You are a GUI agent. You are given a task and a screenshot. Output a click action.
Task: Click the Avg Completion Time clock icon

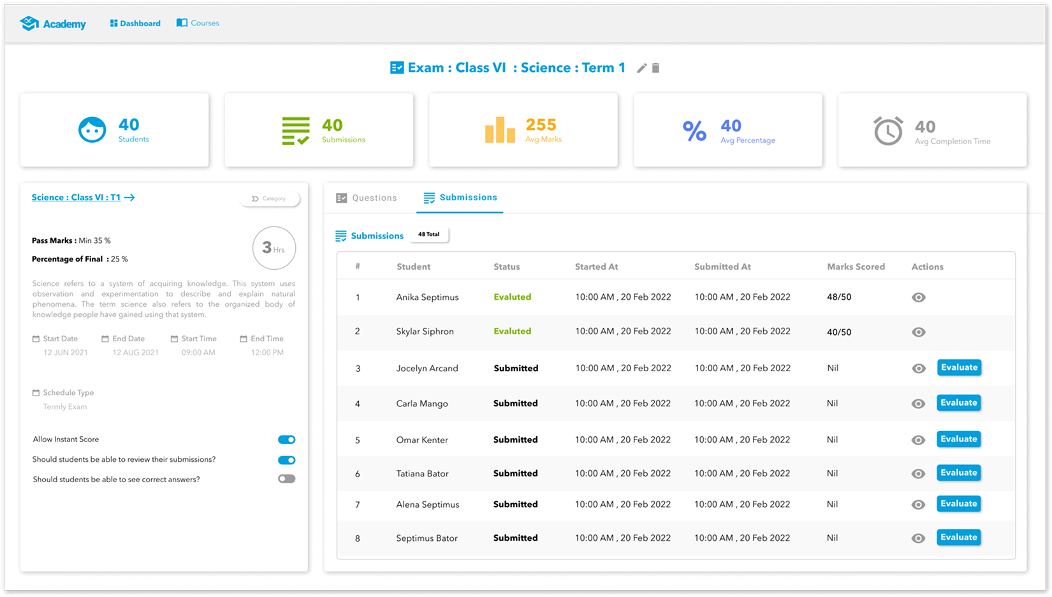888,131
